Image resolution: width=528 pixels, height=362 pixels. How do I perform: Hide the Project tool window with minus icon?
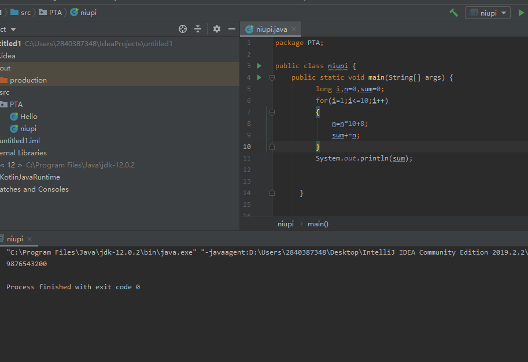[x=232, y=29]
